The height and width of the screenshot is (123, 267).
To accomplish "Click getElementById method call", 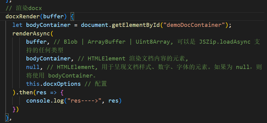I will pyautogui.click(x=136, y=25).
